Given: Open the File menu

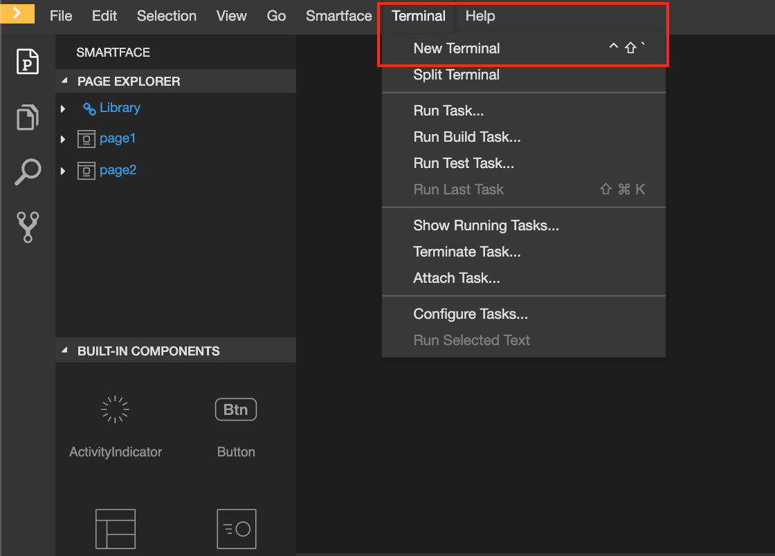Looking at the screenshot, I should 61,16.
